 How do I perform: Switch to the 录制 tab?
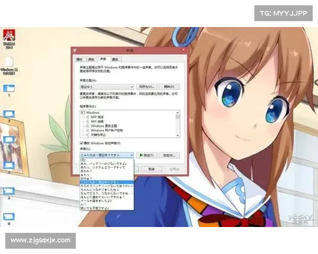92,59
